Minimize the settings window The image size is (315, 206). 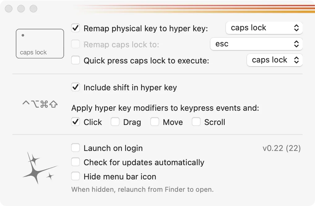point(21,9)
